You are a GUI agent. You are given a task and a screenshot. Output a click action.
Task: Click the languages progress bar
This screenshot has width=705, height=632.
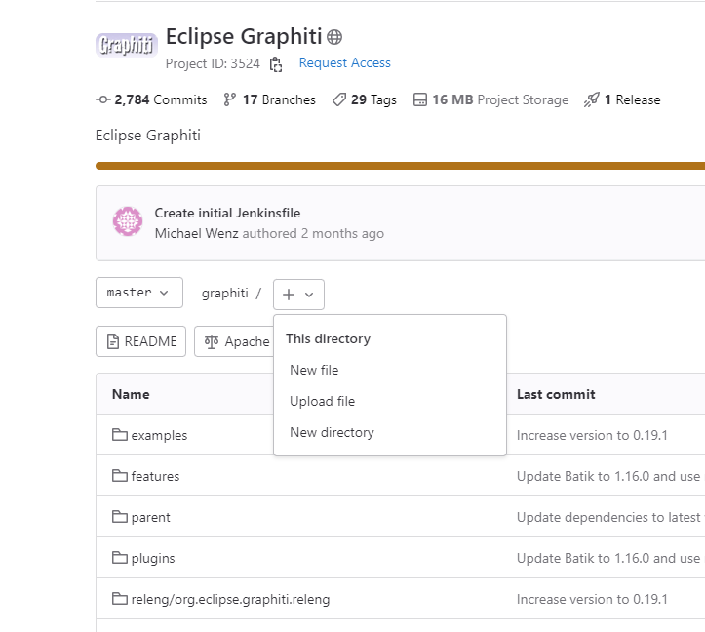click(x=400, y=166)
